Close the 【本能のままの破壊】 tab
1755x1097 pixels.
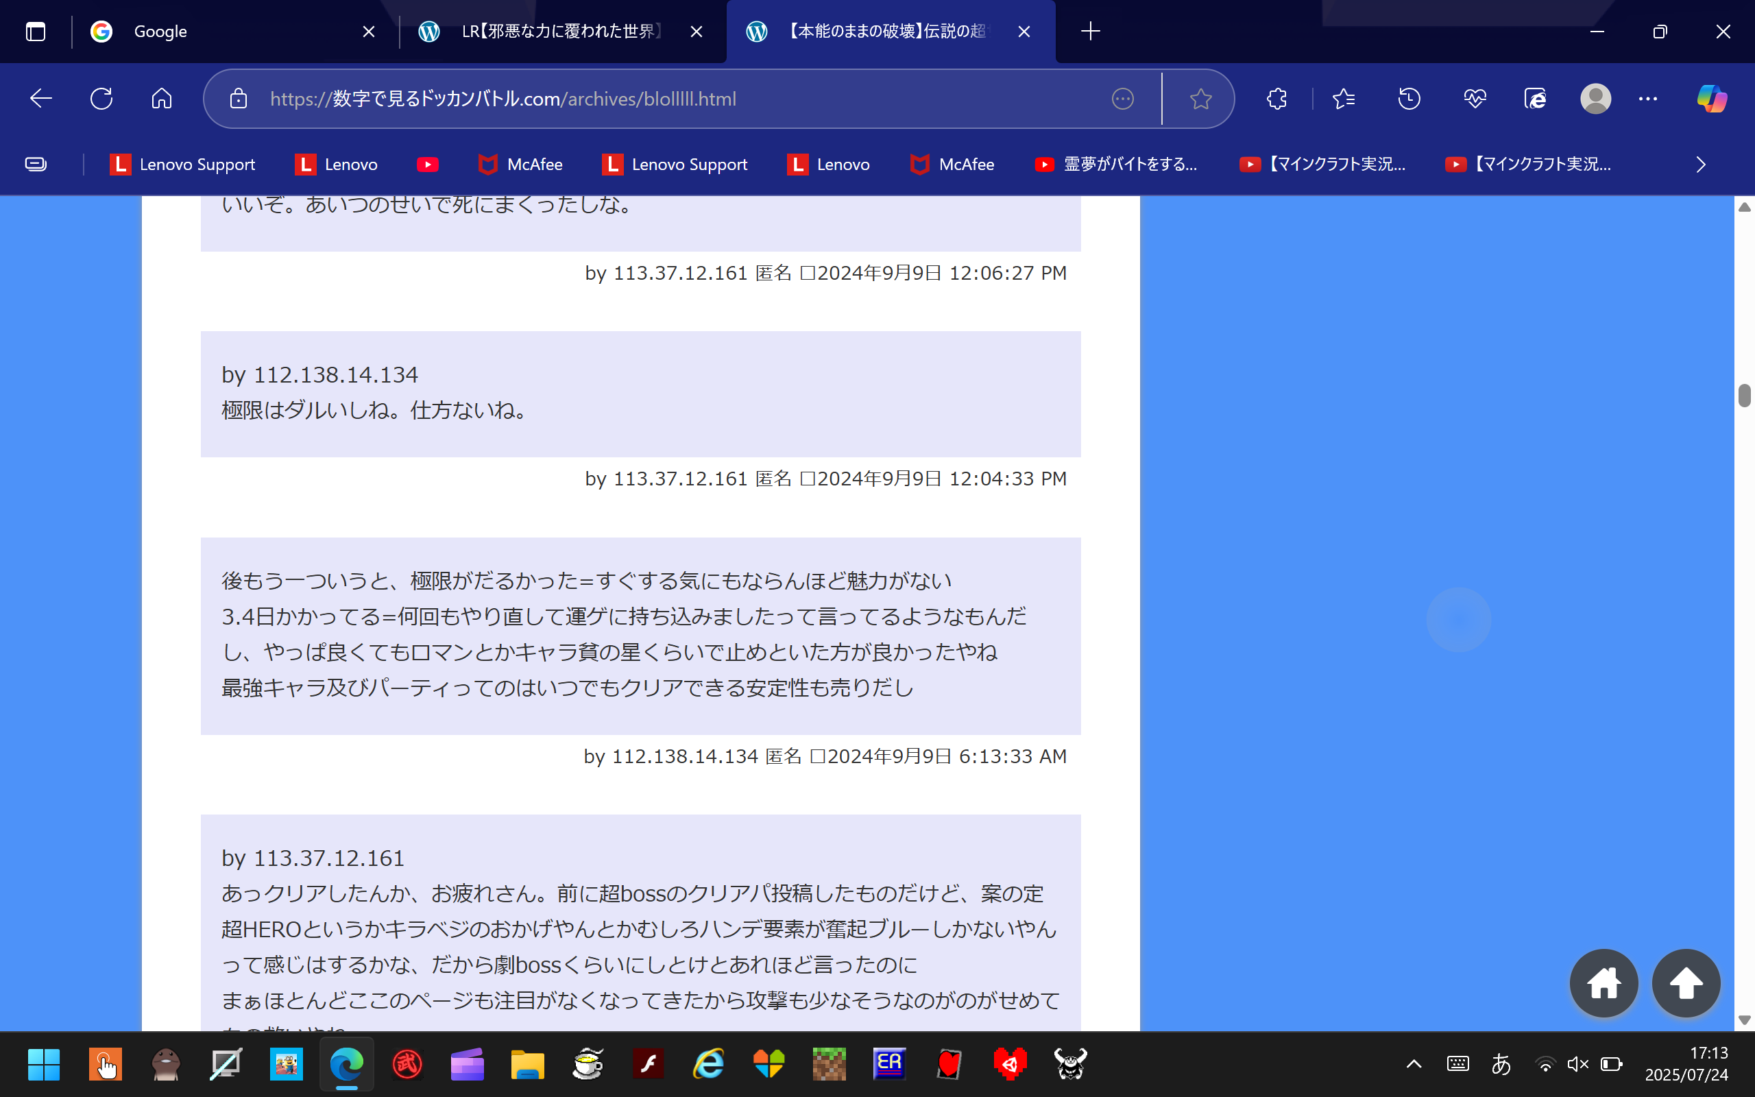pyautogui.click(x=1024, y=32)
